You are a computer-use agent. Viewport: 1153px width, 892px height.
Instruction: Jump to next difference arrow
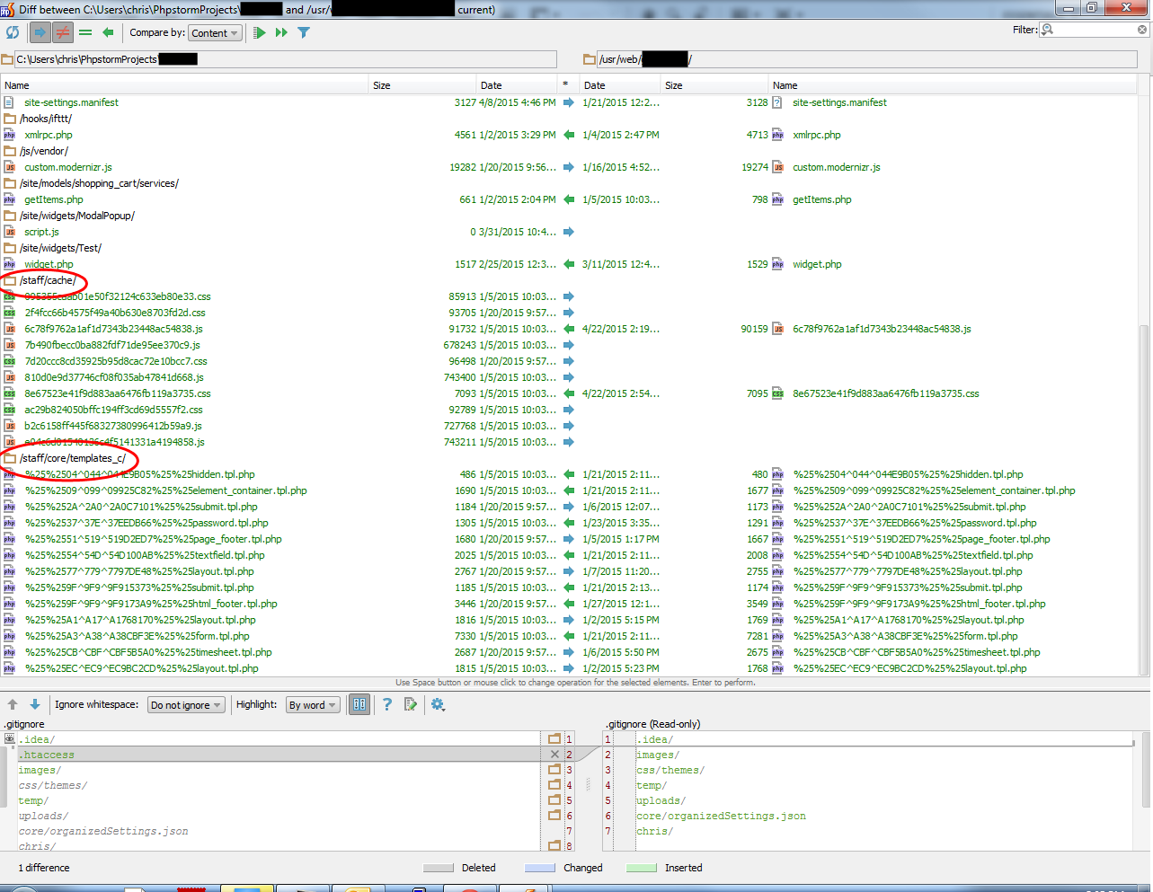[34, 704]
